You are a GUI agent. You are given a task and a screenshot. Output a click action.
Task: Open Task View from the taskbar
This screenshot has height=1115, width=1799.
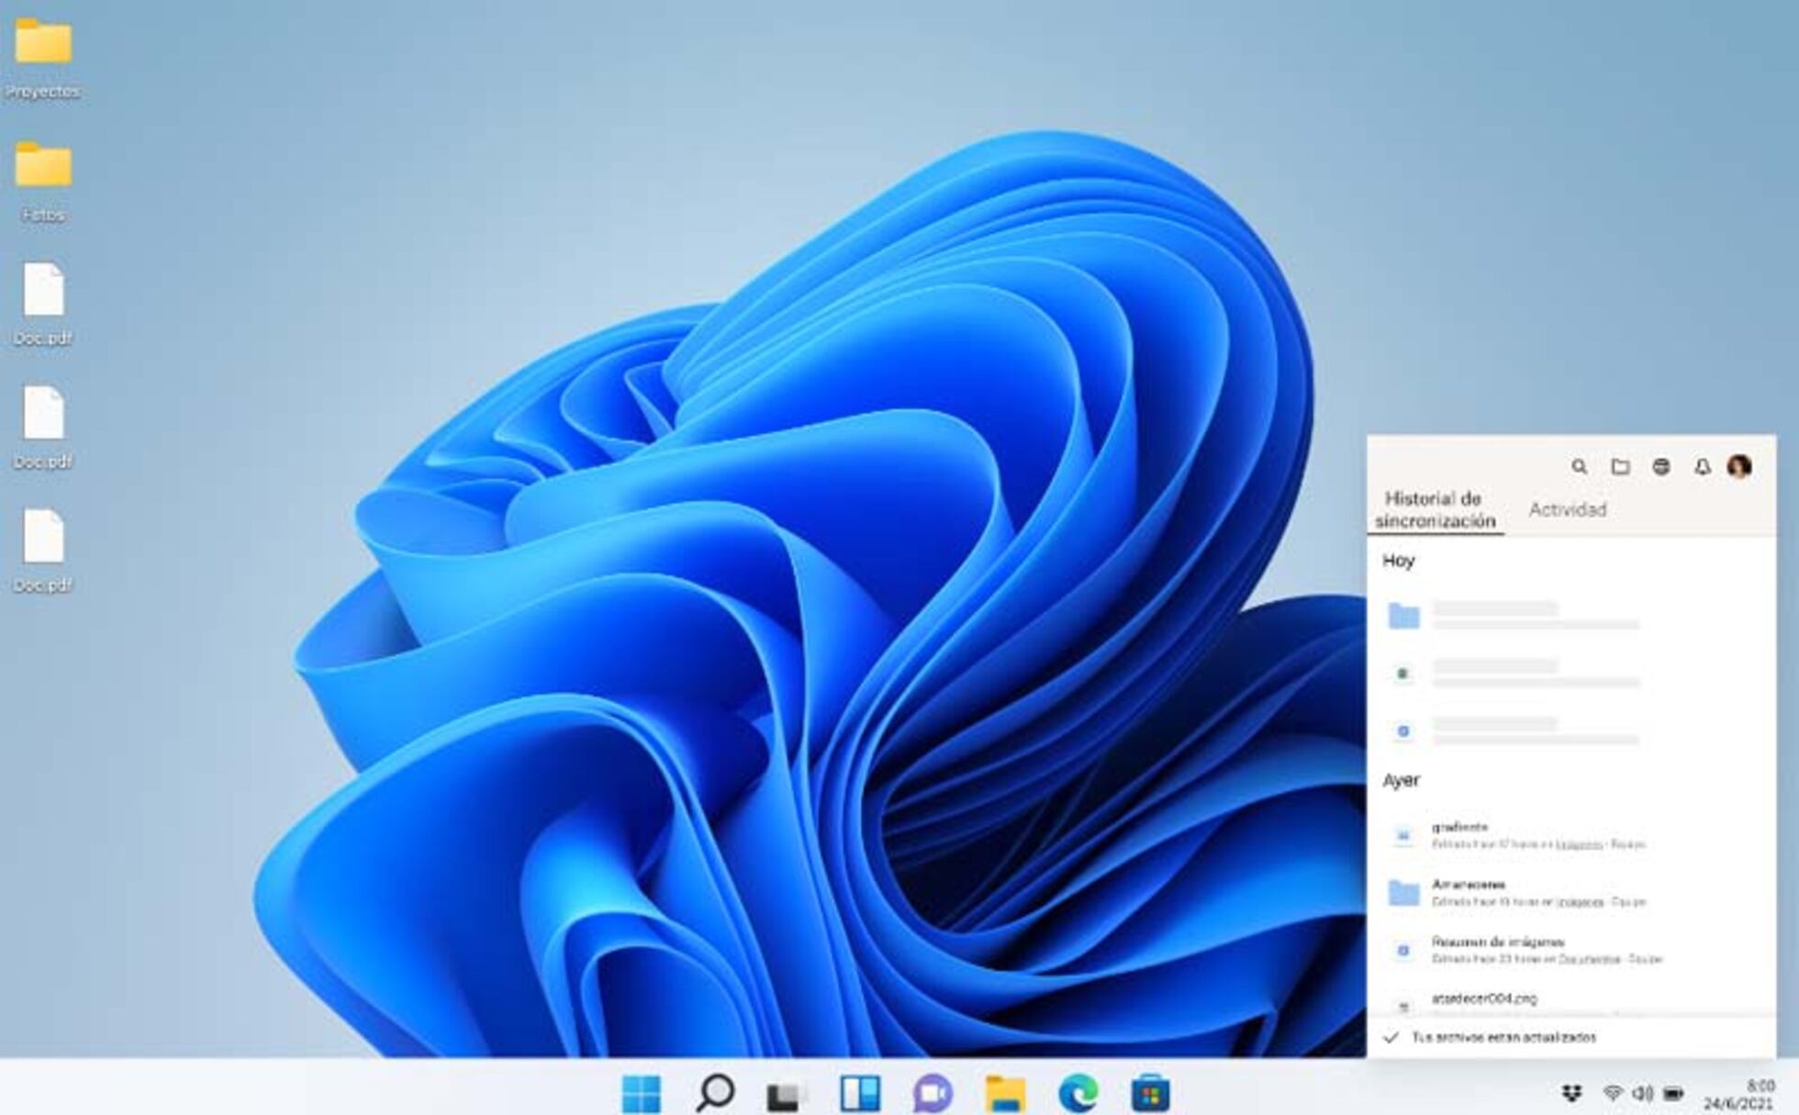click(x=785, y=1092)
